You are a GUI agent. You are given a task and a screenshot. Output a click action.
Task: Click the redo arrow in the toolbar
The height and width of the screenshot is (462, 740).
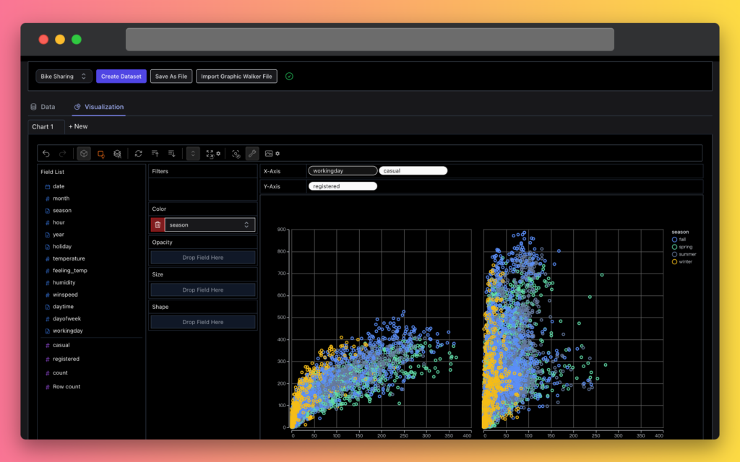tap(62, 154)
